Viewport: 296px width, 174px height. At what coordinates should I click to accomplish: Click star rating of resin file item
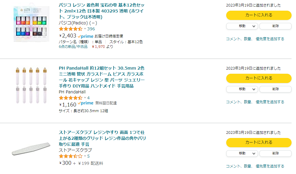(71, 156)
